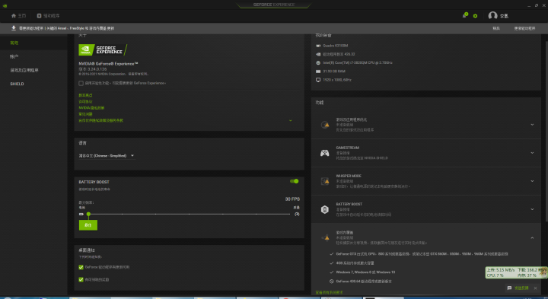Toggle rewards available notification checkbox
The height and width of the screenshot is (299, 548).
tap(81, 279)
